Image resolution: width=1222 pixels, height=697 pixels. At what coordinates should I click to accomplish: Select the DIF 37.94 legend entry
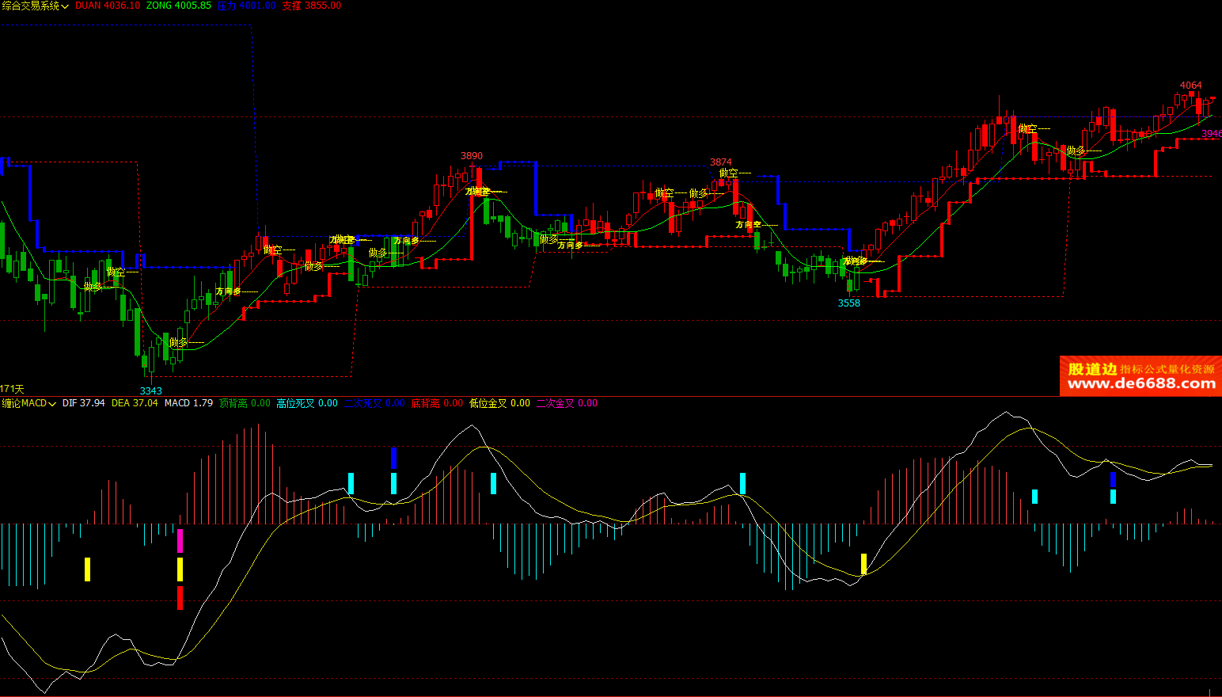click(x=83, y=403)
